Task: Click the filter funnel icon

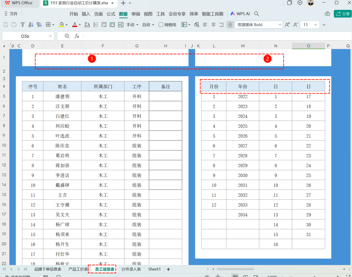Action: click(x=22, y=25)
